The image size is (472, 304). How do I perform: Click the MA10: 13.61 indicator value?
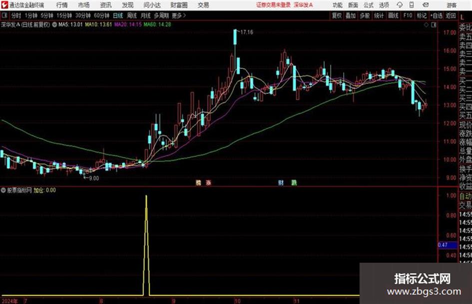point(98,24)
